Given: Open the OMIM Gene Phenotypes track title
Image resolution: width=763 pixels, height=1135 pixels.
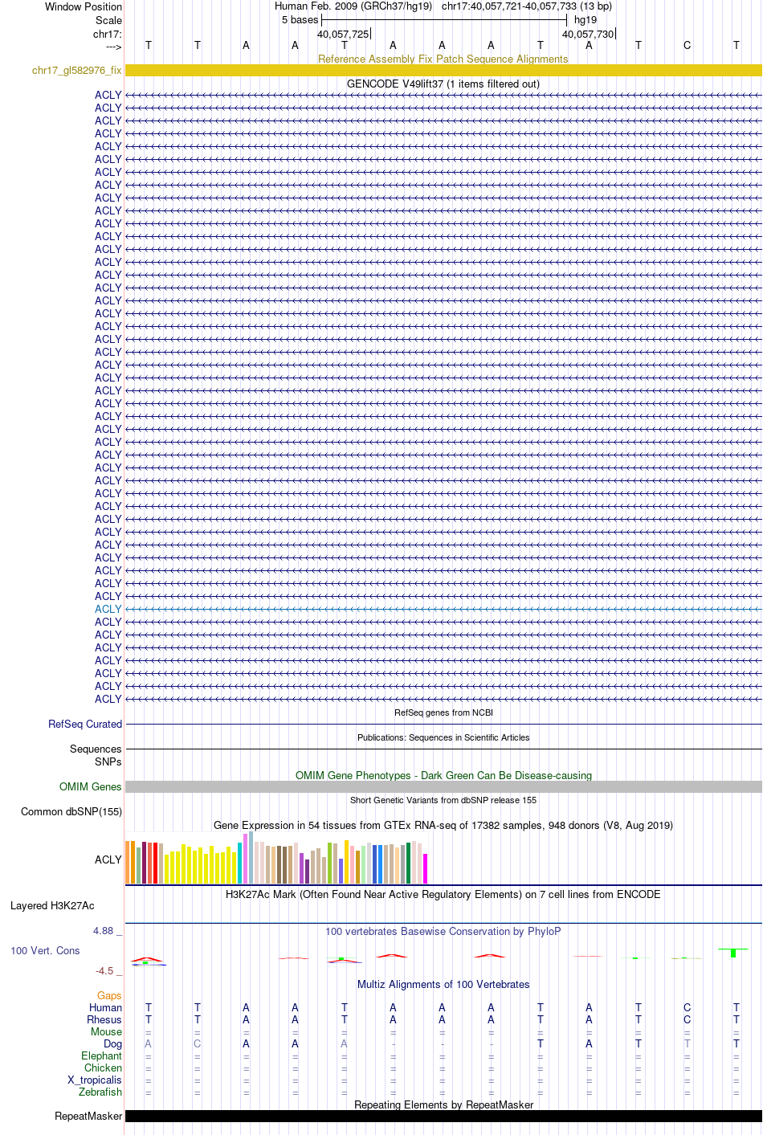Looking at the screenshot, I should point(443,775).
